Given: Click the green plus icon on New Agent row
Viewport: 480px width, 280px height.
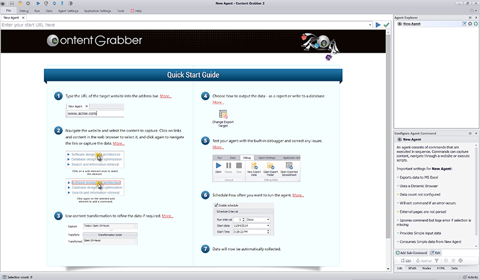Looking at the screenshot, I should coord(476,23).
